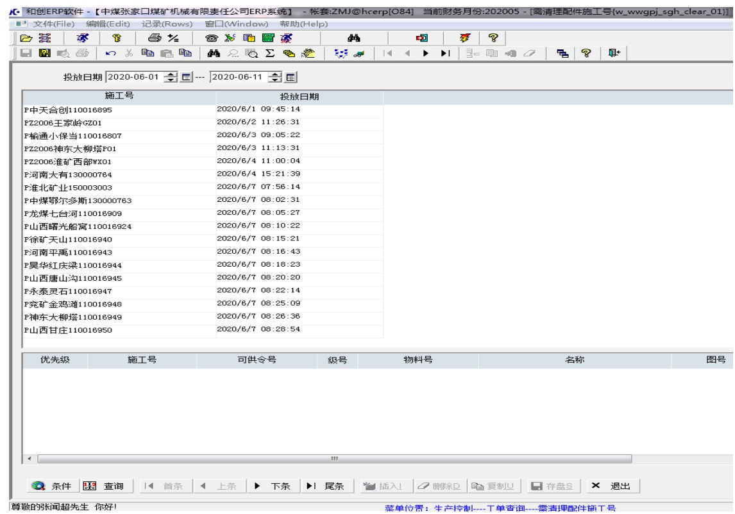This screenshot has height=514, width=735.
Task: Click the hand over yellow note icon
Action: click(x=308, y=53)
